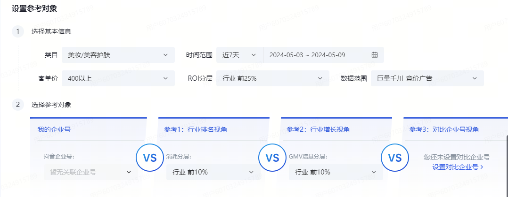Click the VS badge before 参考3 card
Screen dimensions: 508x197
pos(394,158)
